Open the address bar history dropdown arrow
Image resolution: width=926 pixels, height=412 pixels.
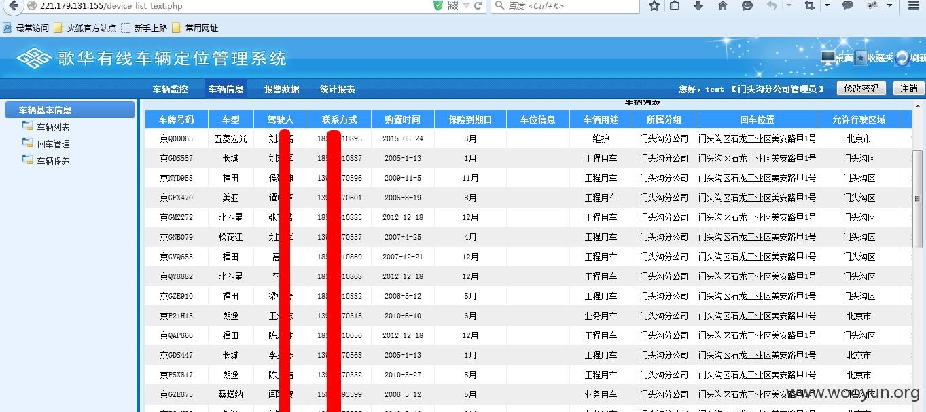tap(467, 5)
